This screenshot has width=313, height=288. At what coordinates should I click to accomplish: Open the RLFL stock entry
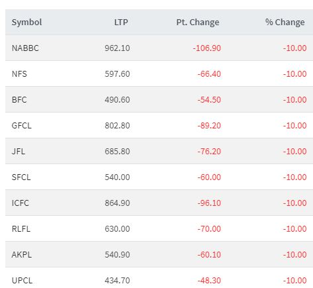(21, 229)
